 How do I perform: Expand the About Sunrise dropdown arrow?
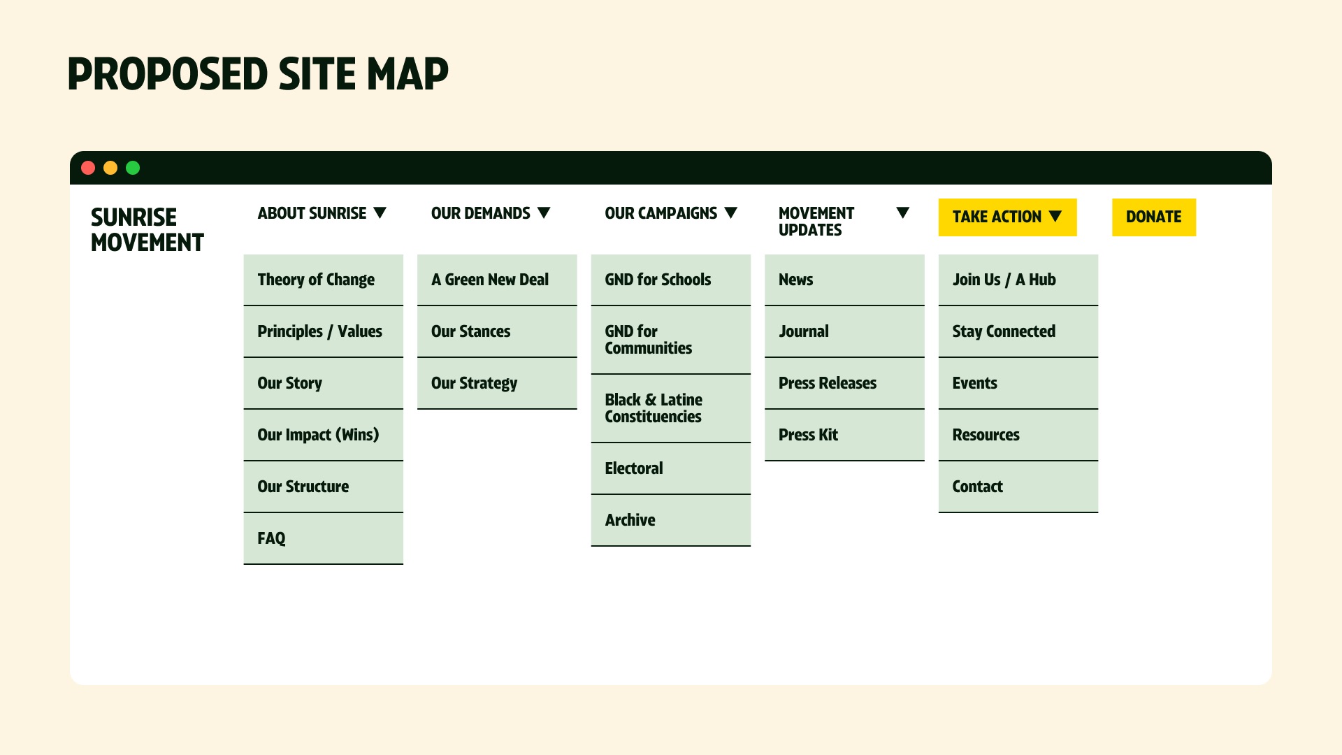[x=380, y=213]
